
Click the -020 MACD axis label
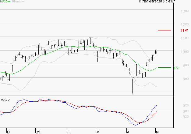pos(185,117)
